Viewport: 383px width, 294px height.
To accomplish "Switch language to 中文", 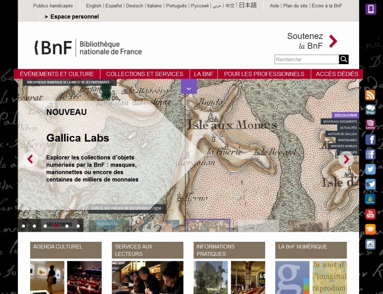I will coord(230,6).
